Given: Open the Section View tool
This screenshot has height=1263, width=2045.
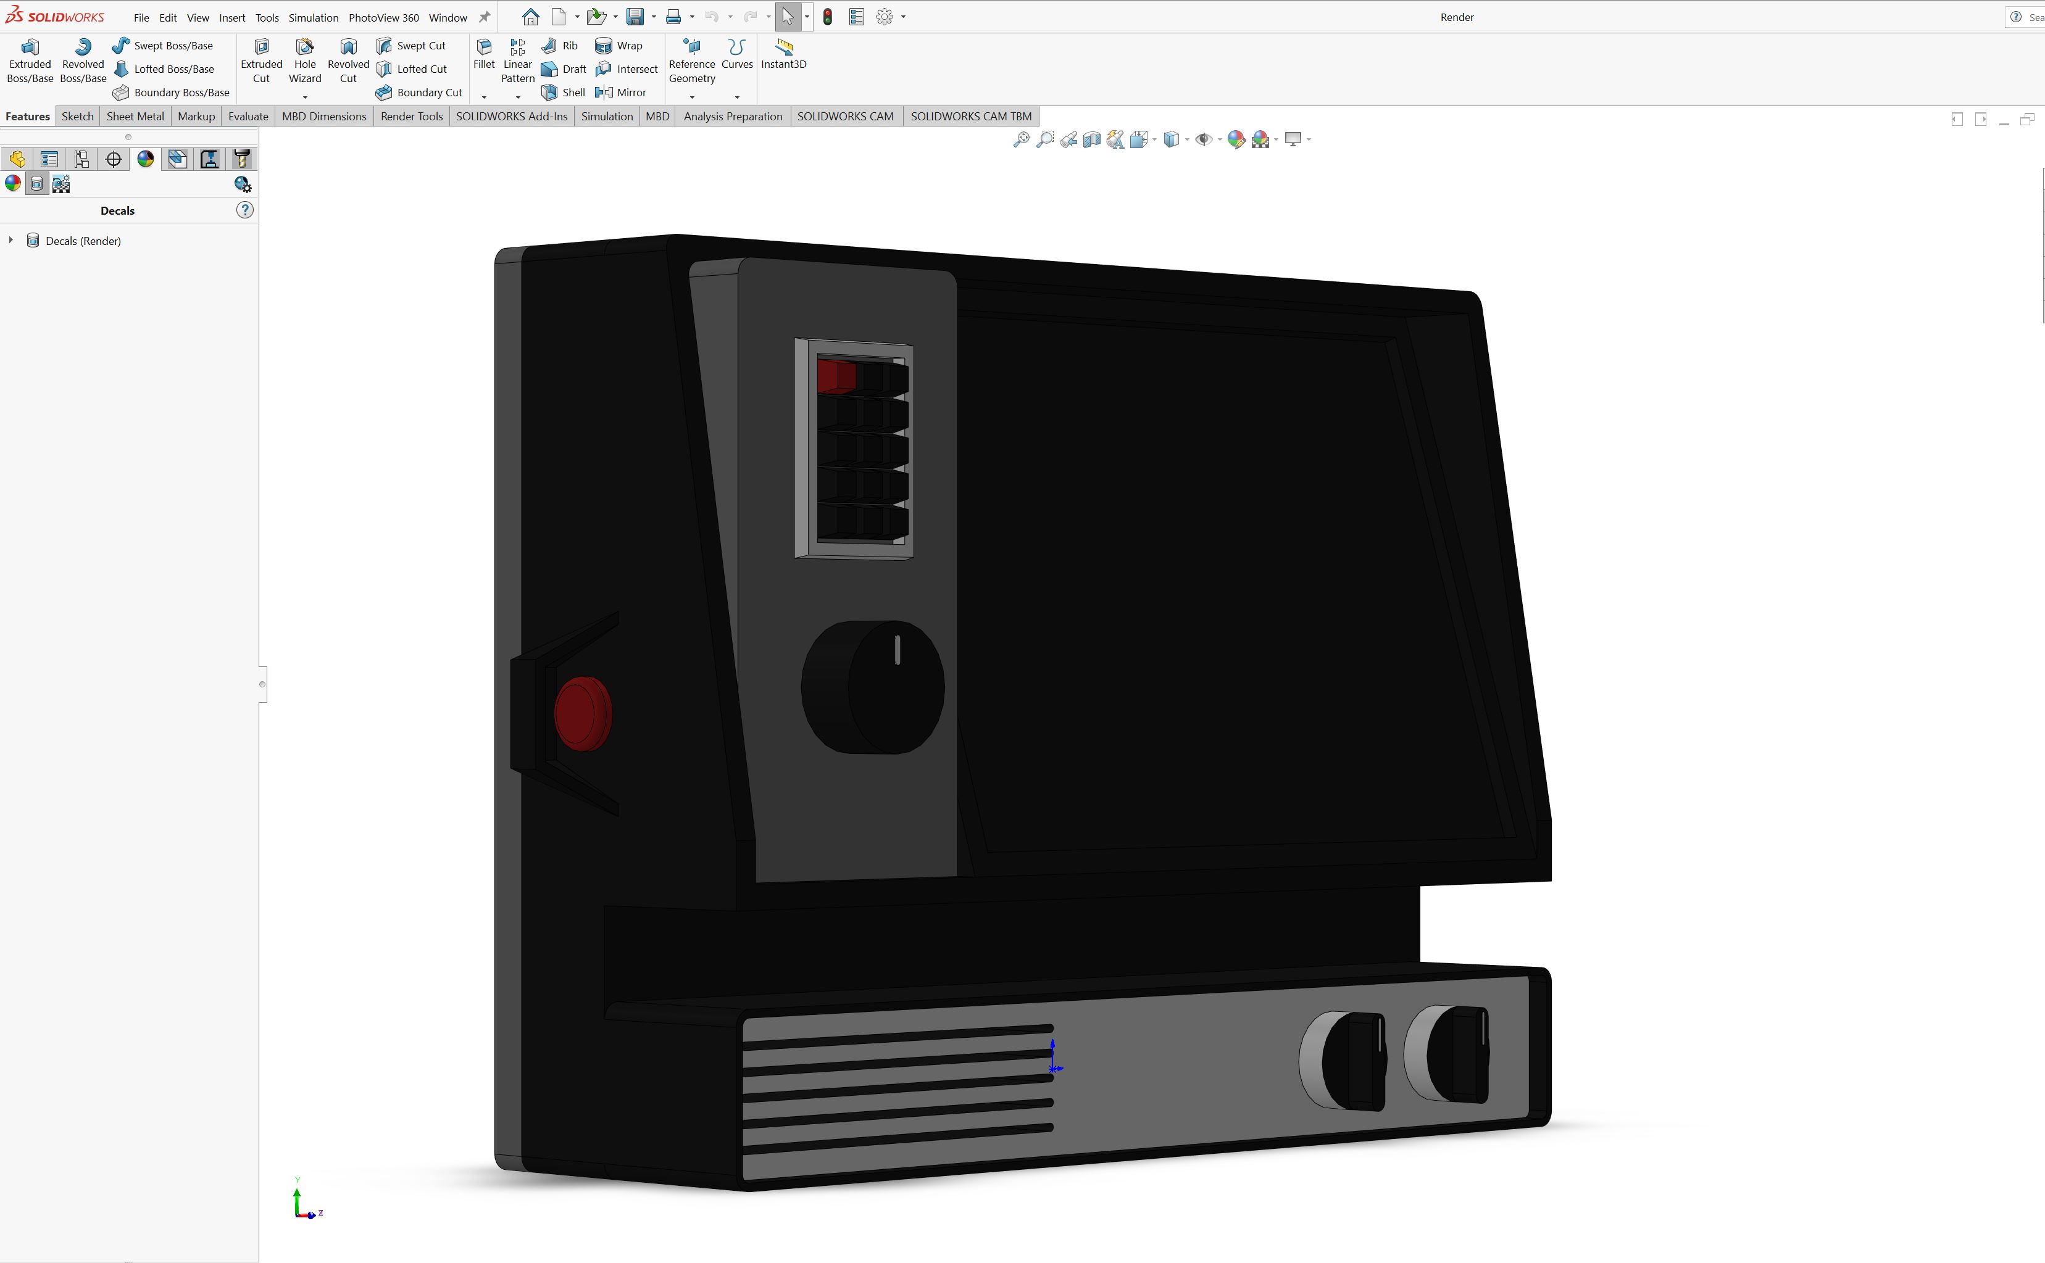Looking at the screenshot, I should click(1091, 139).
